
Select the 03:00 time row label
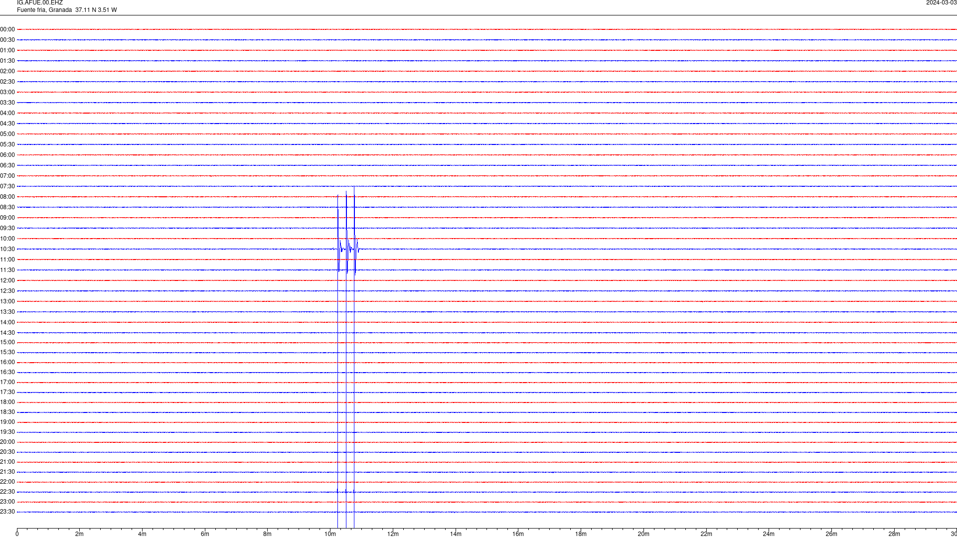tap(7, 92)
